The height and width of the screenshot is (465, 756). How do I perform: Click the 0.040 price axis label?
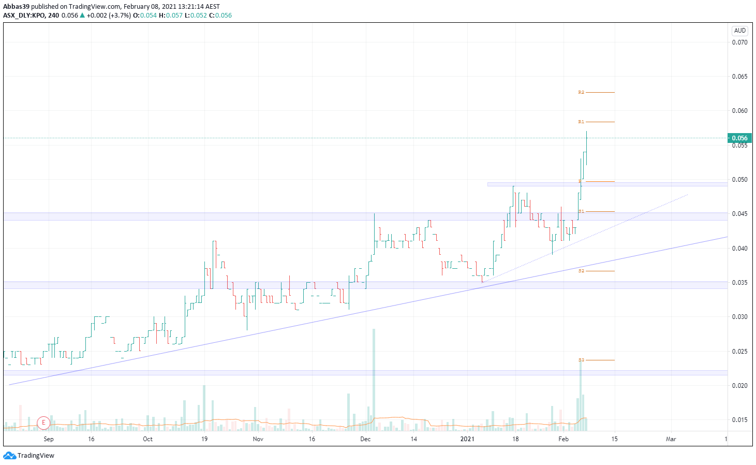pos(739,248)
